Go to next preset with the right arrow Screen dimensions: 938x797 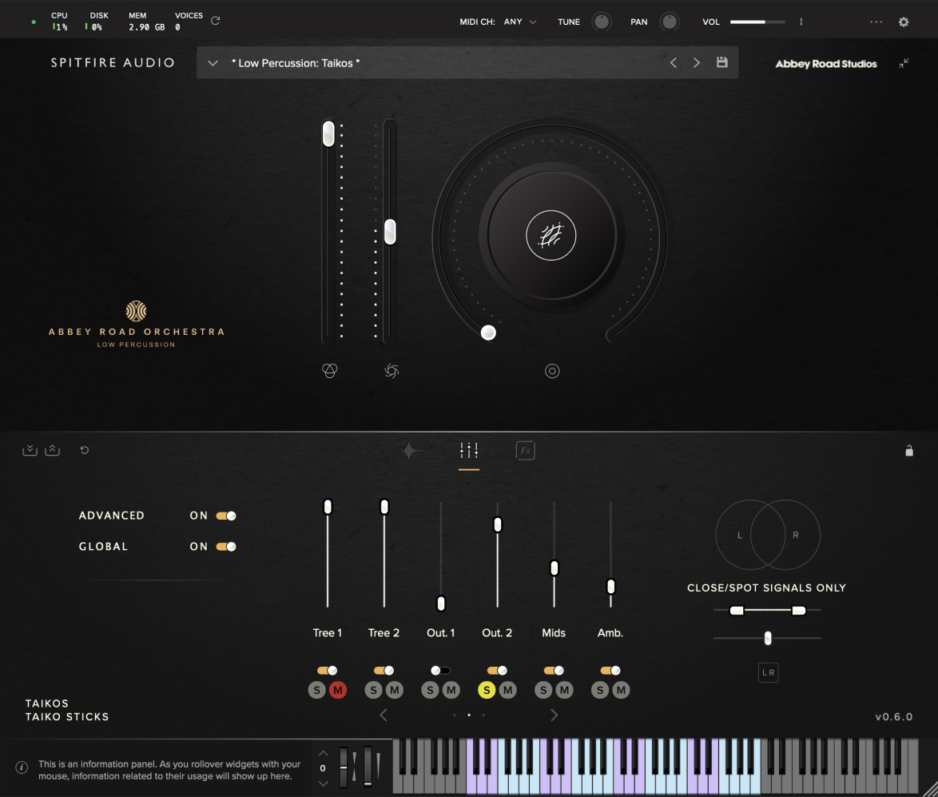pos(696,62)
